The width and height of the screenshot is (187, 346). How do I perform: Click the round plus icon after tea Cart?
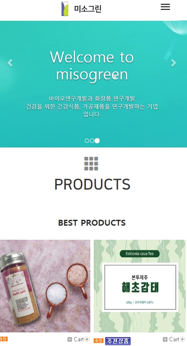(x=182, y=339)
